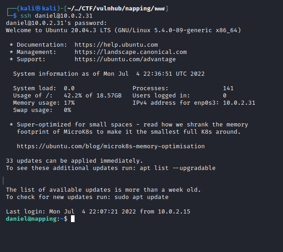Click the ssh daniel@10.0.2.31 command text
This screenshot has width=283, height=252.
click(x=57, y=16)
